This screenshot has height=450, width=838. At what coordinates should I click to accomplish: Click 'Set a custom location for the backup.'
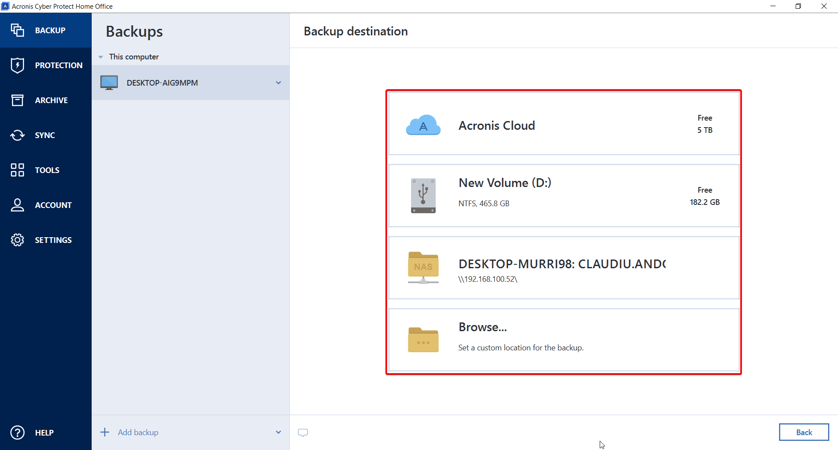[521, 348]
